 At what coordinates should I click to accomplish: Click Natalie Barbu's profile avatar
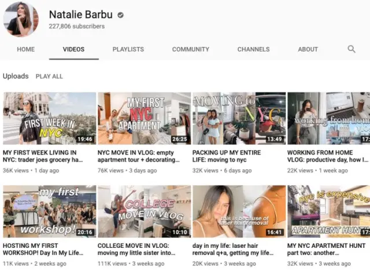click(x=21, y=19)
